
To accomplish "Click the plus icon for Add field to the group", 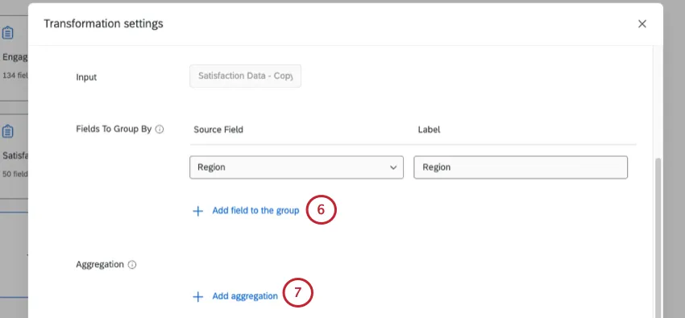I will coord(198,211).
